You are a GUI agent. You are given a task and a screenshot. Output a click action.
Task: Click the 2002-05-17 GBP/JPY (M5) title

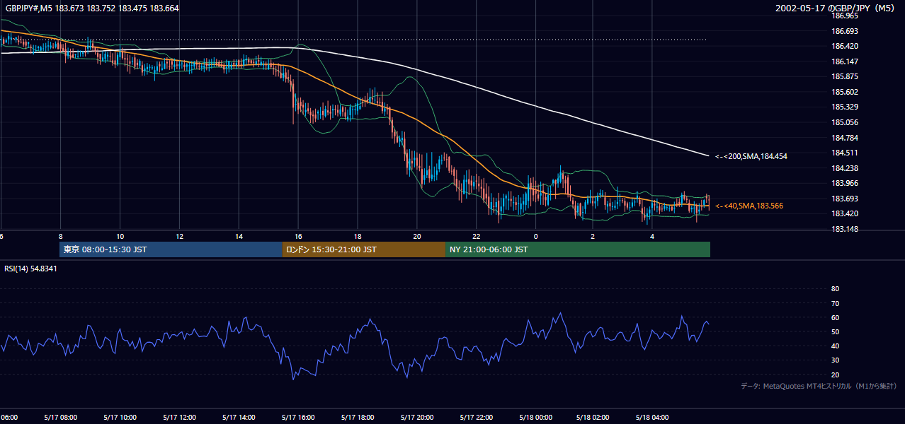click(836, 8)
